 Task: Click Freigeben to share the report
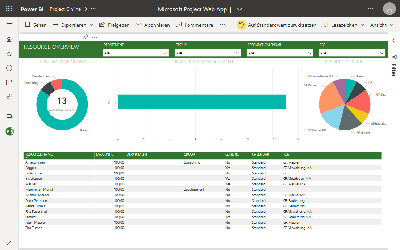click(x=114, y=25)
